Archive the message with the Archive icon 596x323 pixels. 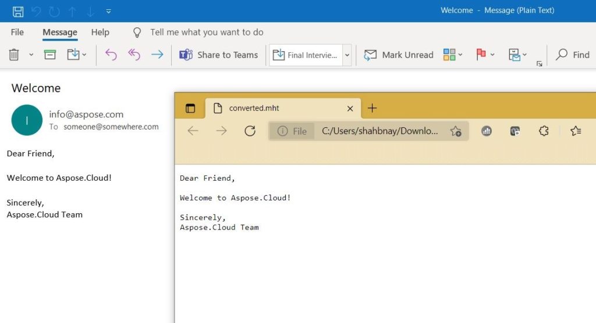50,55
